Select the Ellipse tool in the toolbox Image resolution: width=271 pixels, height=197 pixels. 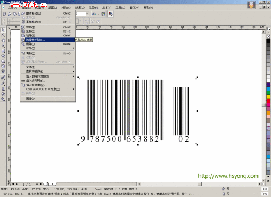3,56
